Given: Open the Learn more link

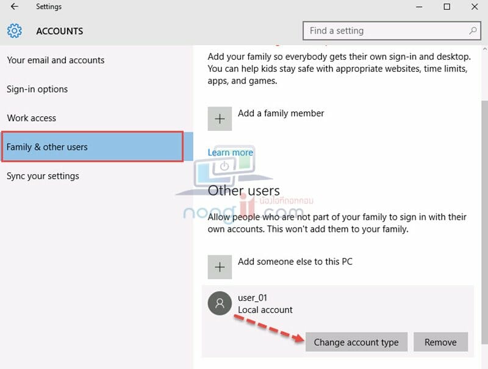Looking at the screenshot, I should tap(231, 152).
